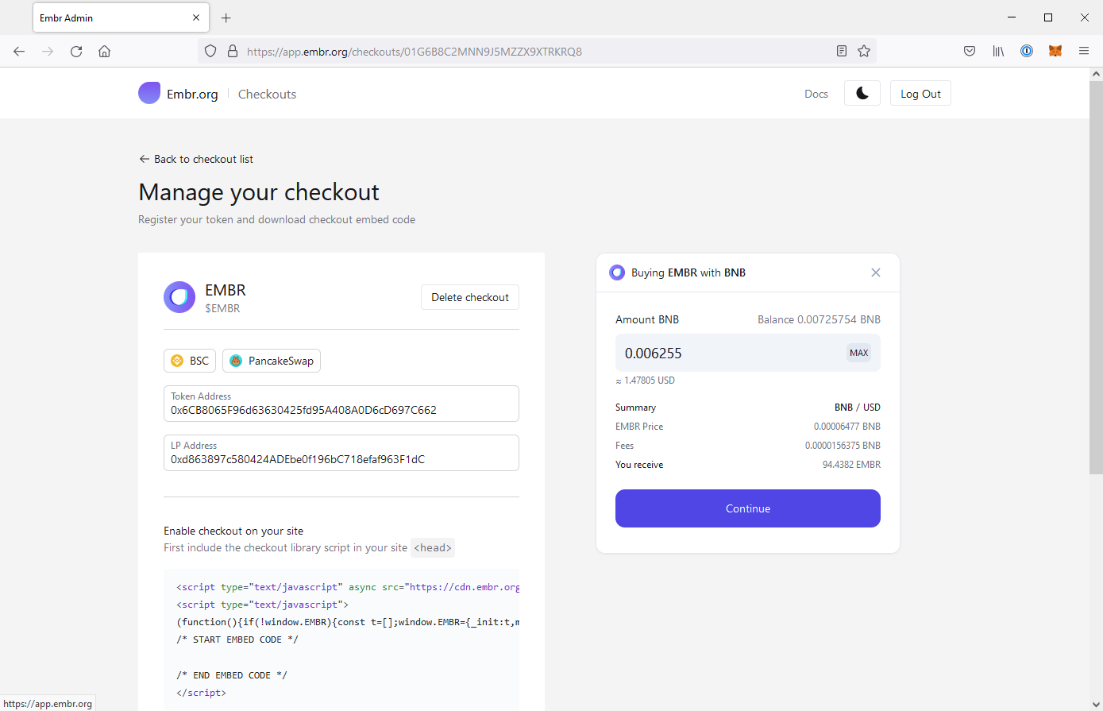Click the '94.4382 EMBR' receive value
1103x711 pixels.
[851, 465]
